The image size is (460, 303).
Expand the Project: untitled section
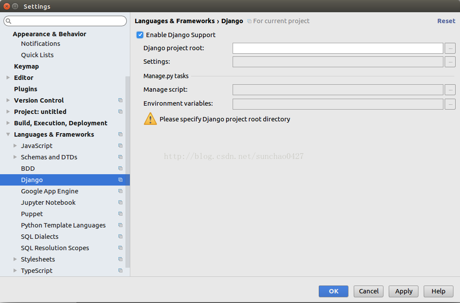tap(8, 112)
